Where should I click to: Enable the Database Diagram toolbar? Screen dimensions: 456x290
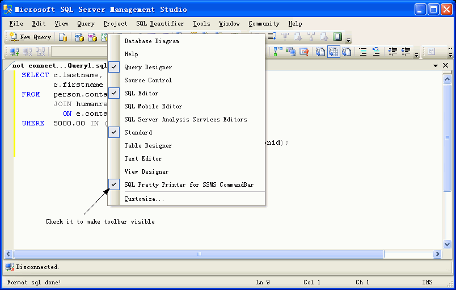tap(186, 41)
